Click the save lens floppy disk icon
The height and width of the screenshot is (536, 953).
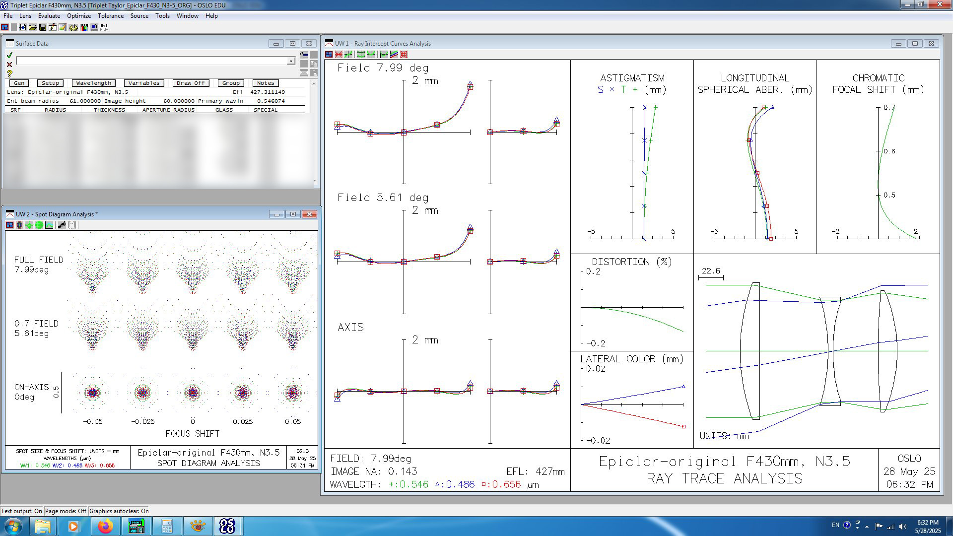click(x=43, y=27)
